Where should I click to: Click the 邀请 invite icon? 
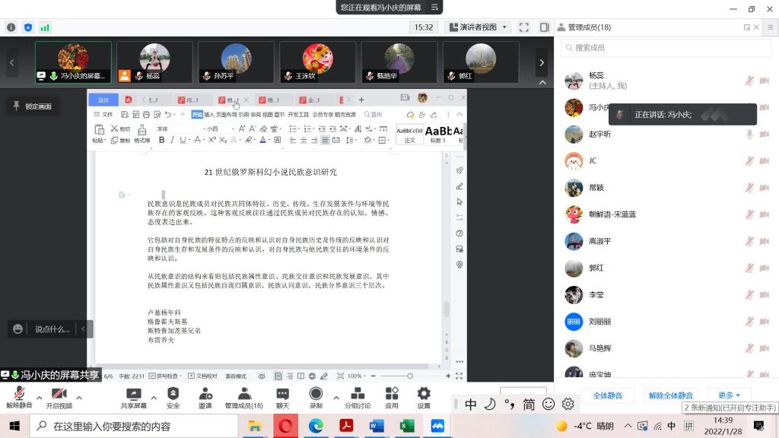[x=205, y=394]
